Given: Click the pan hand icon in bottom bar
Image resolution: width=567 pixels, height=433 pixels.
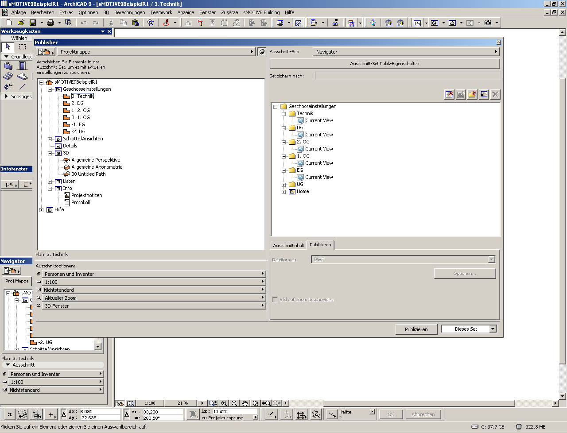Looking at the screenshot, I should [x=245, y=403].
